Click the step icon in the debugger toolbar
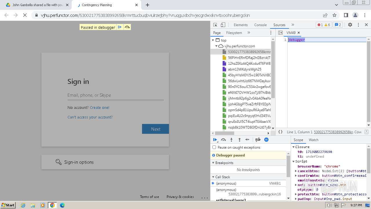 tap(247, 140)
